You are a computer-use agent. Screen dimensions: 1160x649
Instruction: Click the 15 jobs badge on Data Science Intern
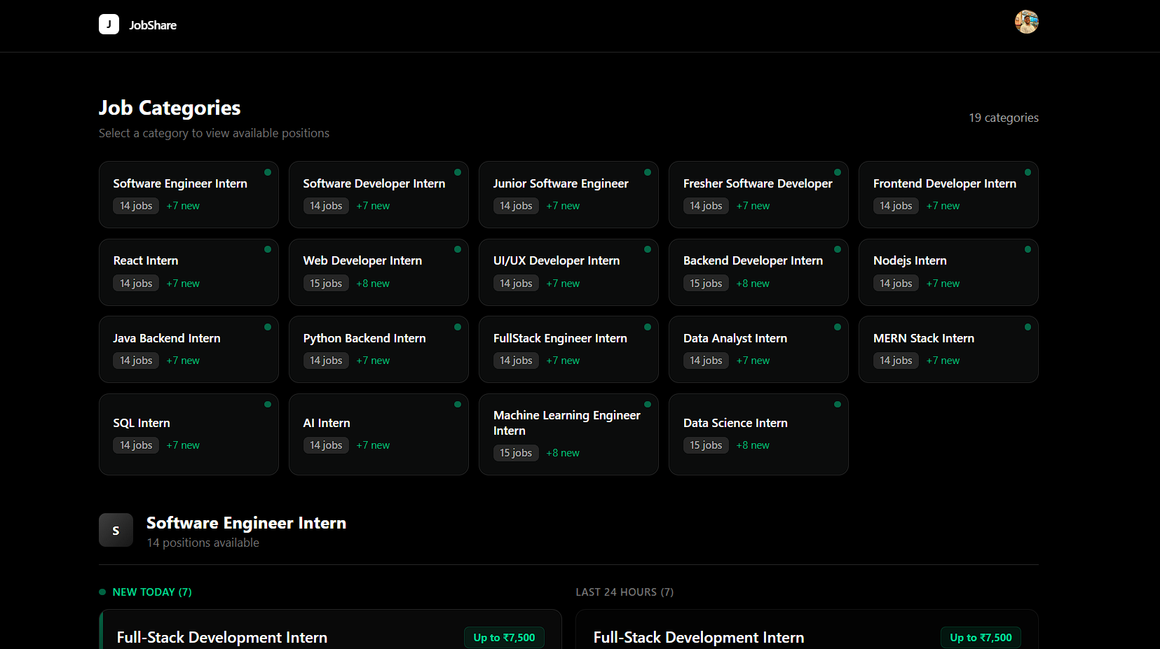(x=705, y=445)
